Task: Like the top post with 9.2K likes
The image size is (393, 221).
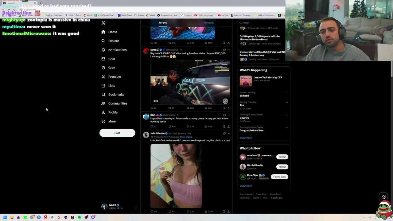Action: coord(190,43)
